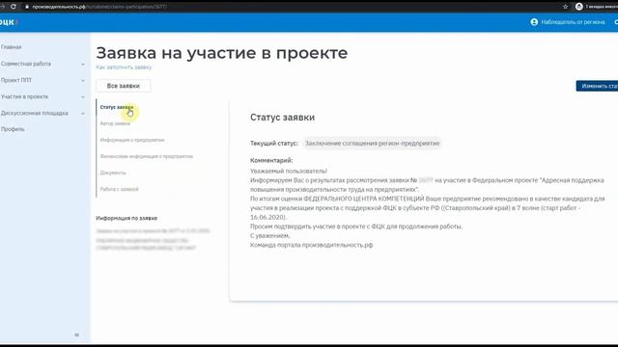Click the ФЦК logo in the header
Screen dimensions: 618x347
coord(8,22)
